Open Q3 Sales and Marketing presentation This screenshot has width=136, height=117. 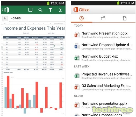point(103,87)
